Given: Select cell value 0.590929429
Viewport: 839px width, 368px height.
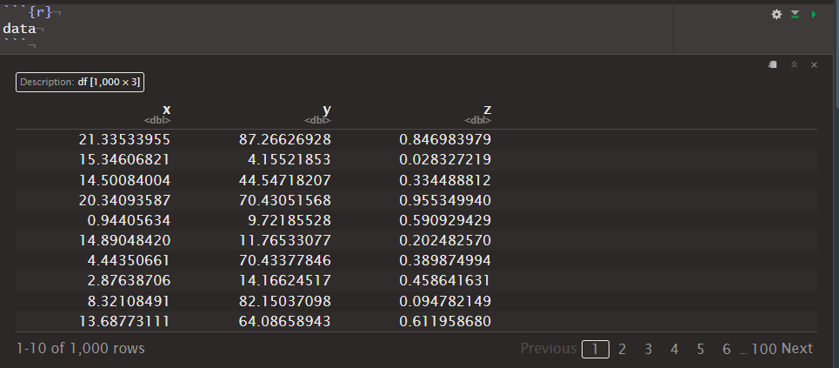Looking at the screenshot, I should [445, 220].
